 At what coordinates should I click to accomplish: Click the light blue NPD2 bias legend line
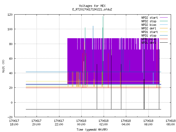164,24
